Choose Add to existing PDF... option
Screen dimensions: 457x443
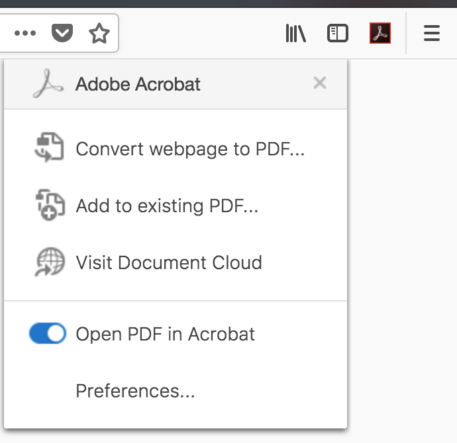(x=167, y=206)
